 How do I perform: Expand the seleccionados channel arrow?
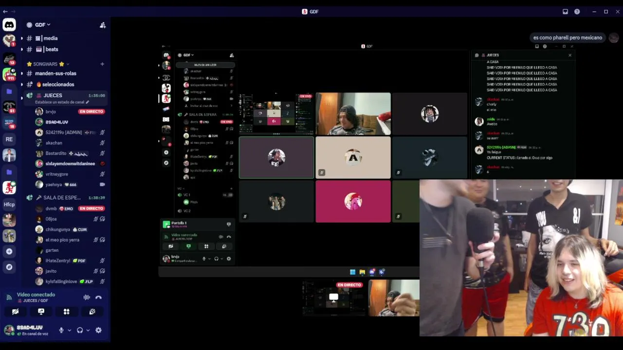tap(21, 85)
